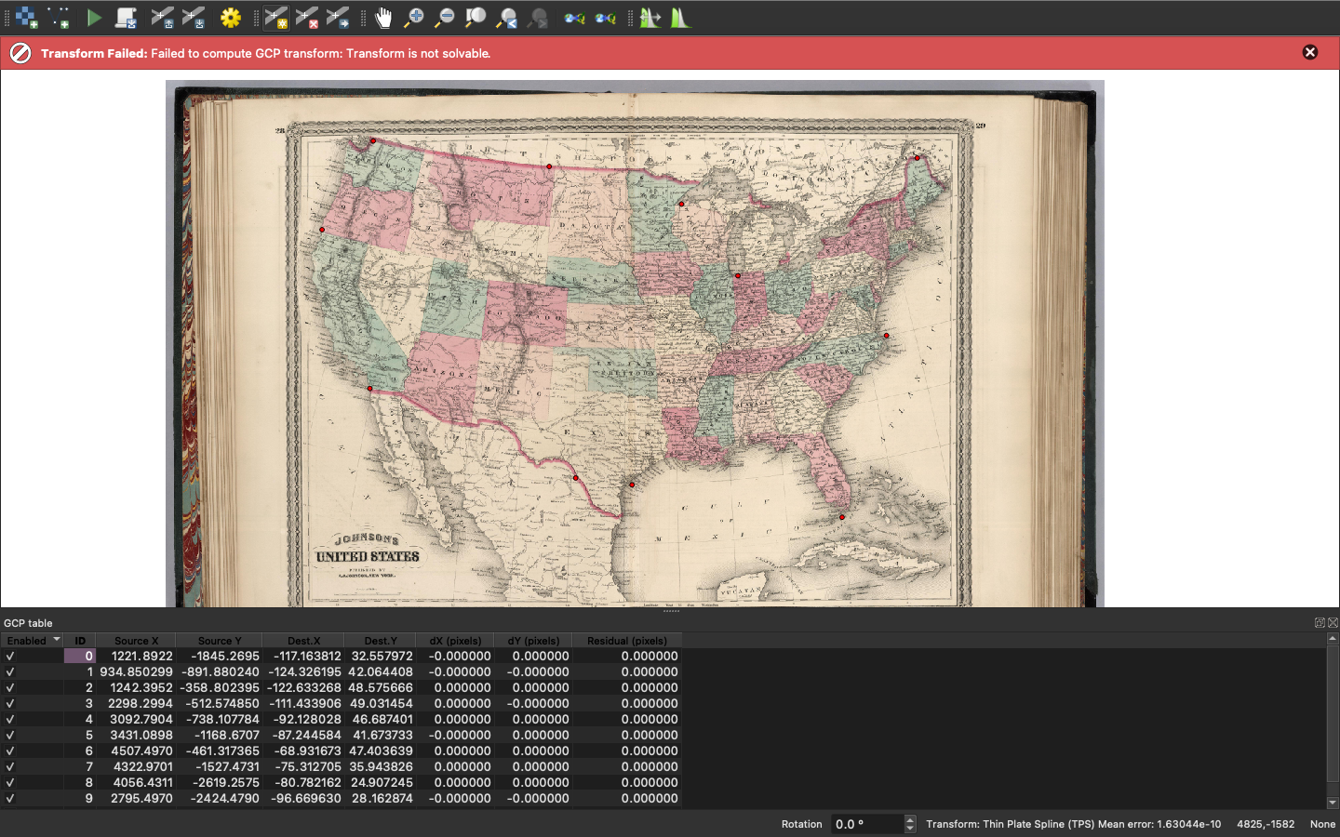Screen dimensions: 1340x837
Task: Select Source X value 2795.4970
Action: pyautogui.click(x=136, y=798)
